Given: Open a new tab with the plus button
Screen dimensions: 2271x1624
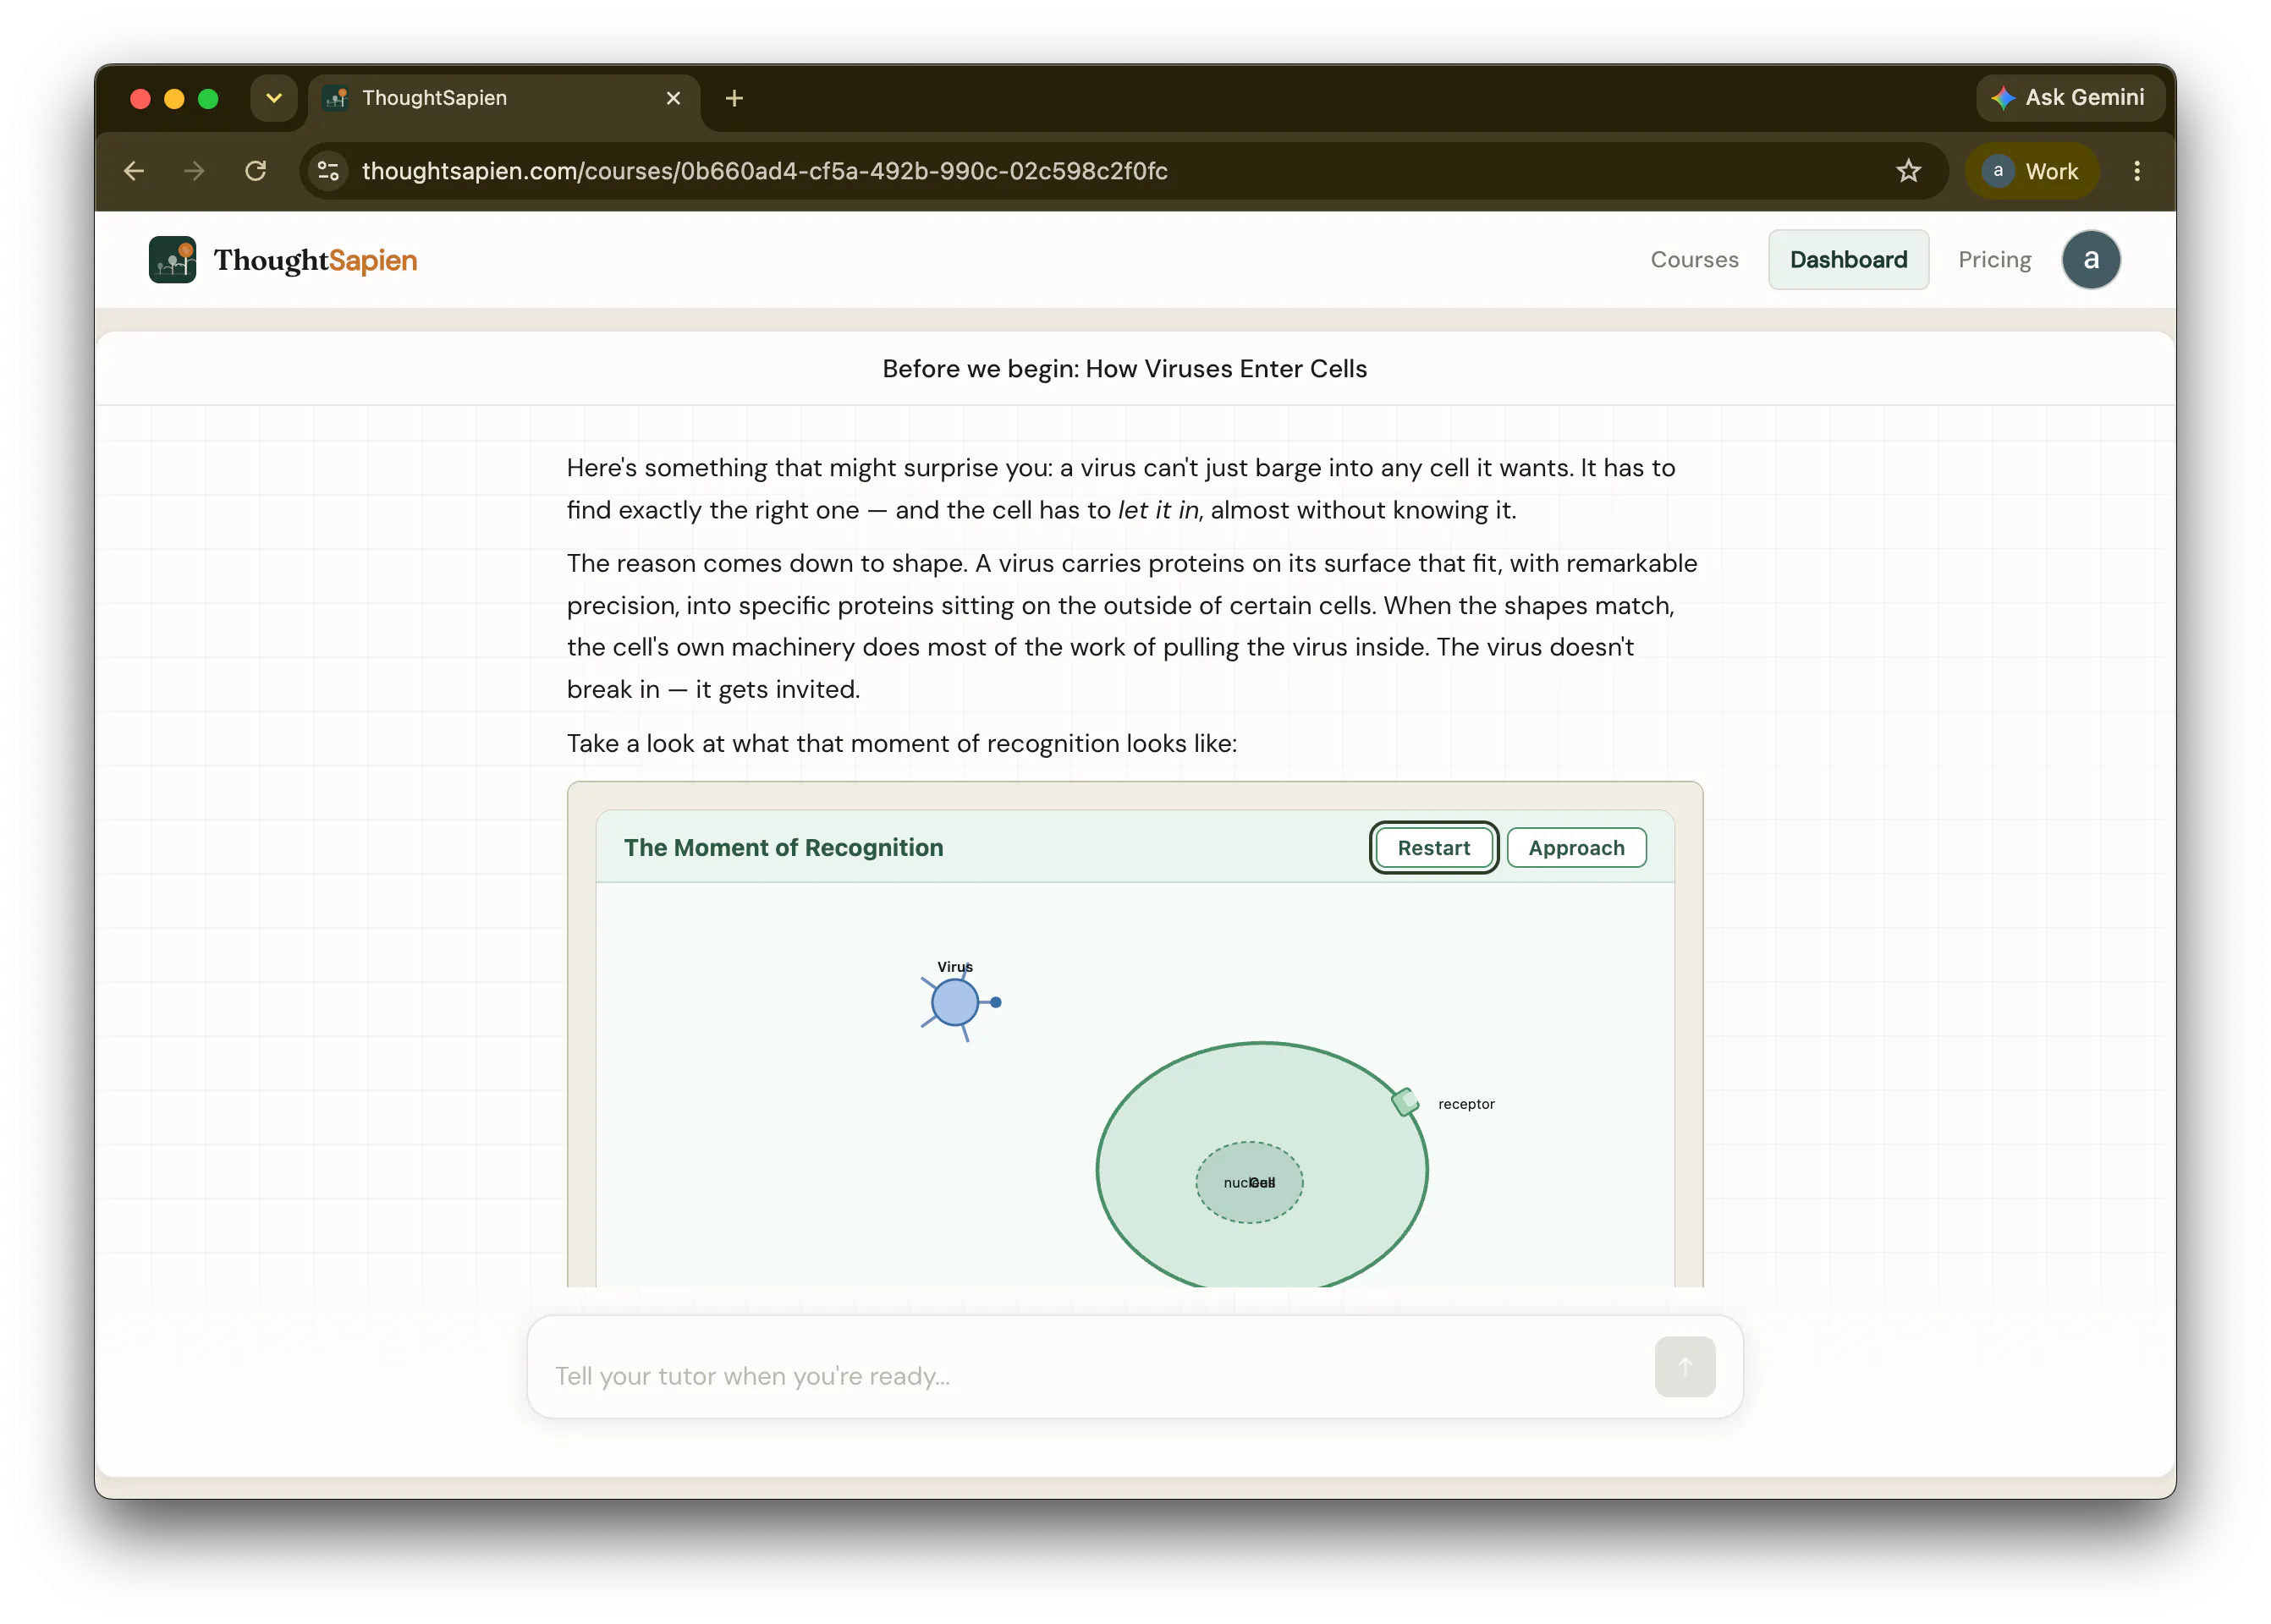Looking at the screenshot, I should pyautogui.click(x=734, y=98).
